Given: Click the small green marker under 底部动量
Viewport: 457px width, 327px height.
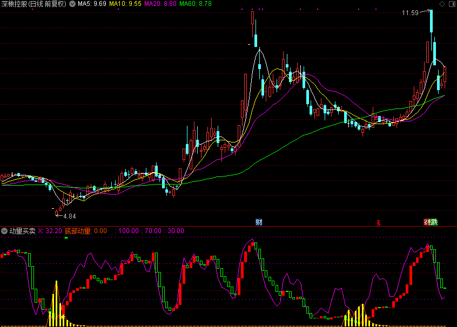Looking at the screenshot, I should tap(66, 237).
